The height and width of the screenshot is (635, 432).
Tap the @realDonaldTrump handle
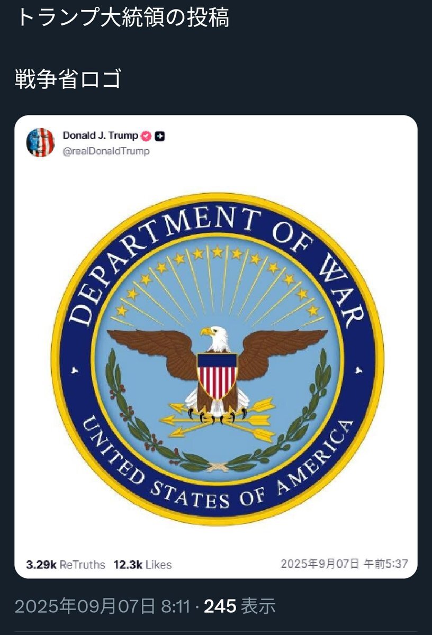click(x=106, y=151)
